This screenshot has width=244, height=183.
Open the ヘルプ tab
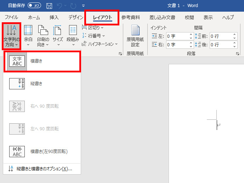(x=228, y=17)
